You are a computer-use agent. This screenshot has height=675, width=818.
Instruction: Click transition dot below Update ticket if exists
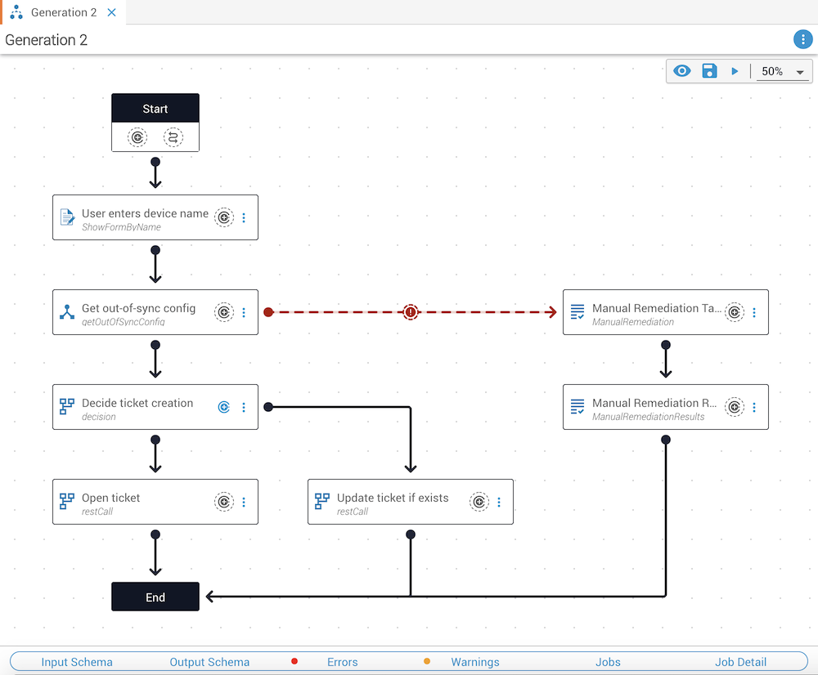[411, 534]
